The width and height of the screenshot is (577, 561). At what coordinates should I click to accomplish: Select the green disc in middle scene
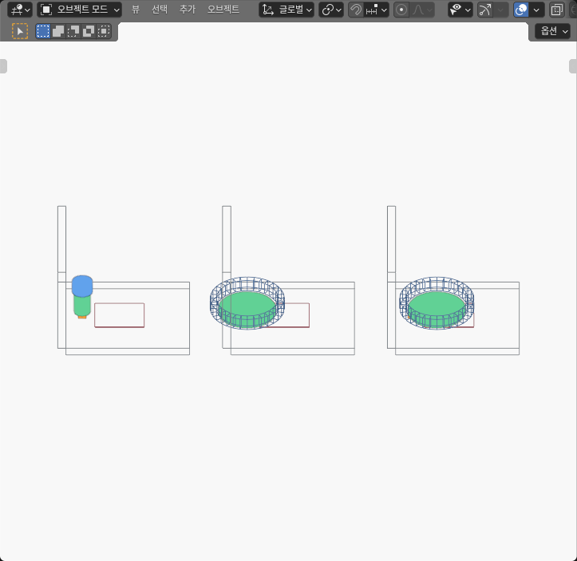(247, 305)
